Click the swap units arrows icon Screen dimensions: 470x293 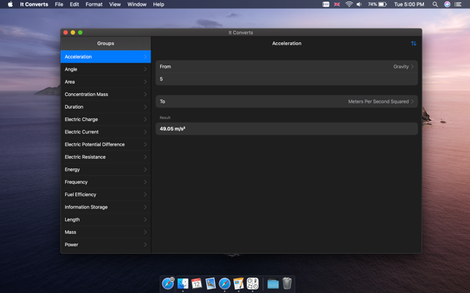[413, 44]
